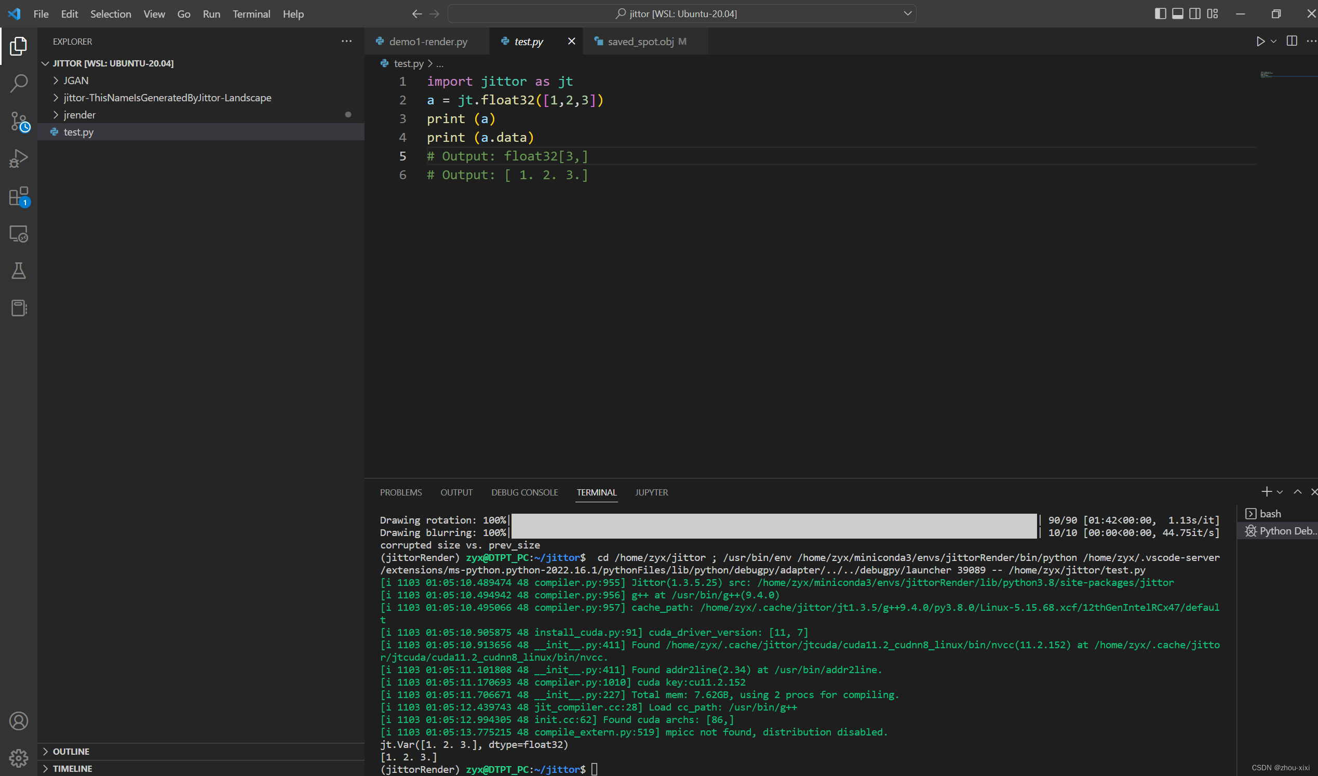This screenshot has height=776, width=1318.
Task: Open the Extensions view icon
Action: click(x=19, y=196)
